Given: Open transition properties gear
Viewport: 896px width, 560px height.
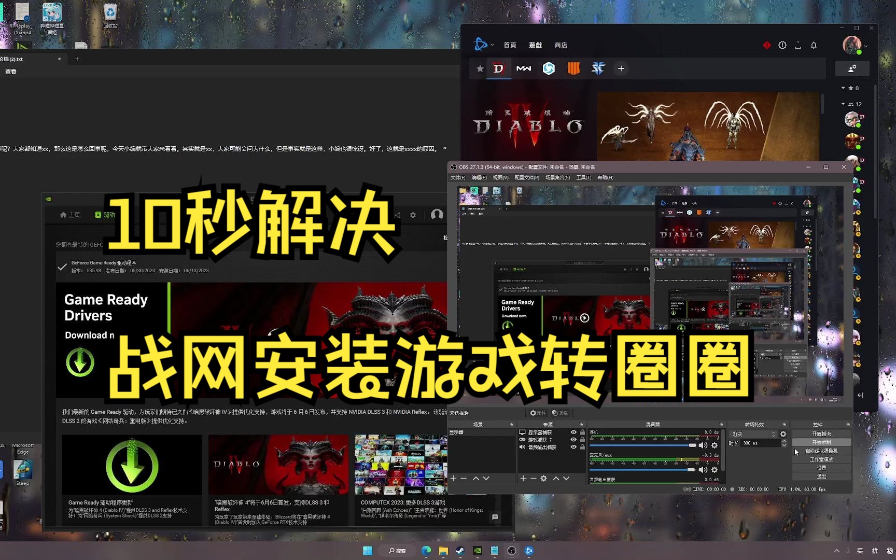Looking at the screenshot, I should click(783, 434).
